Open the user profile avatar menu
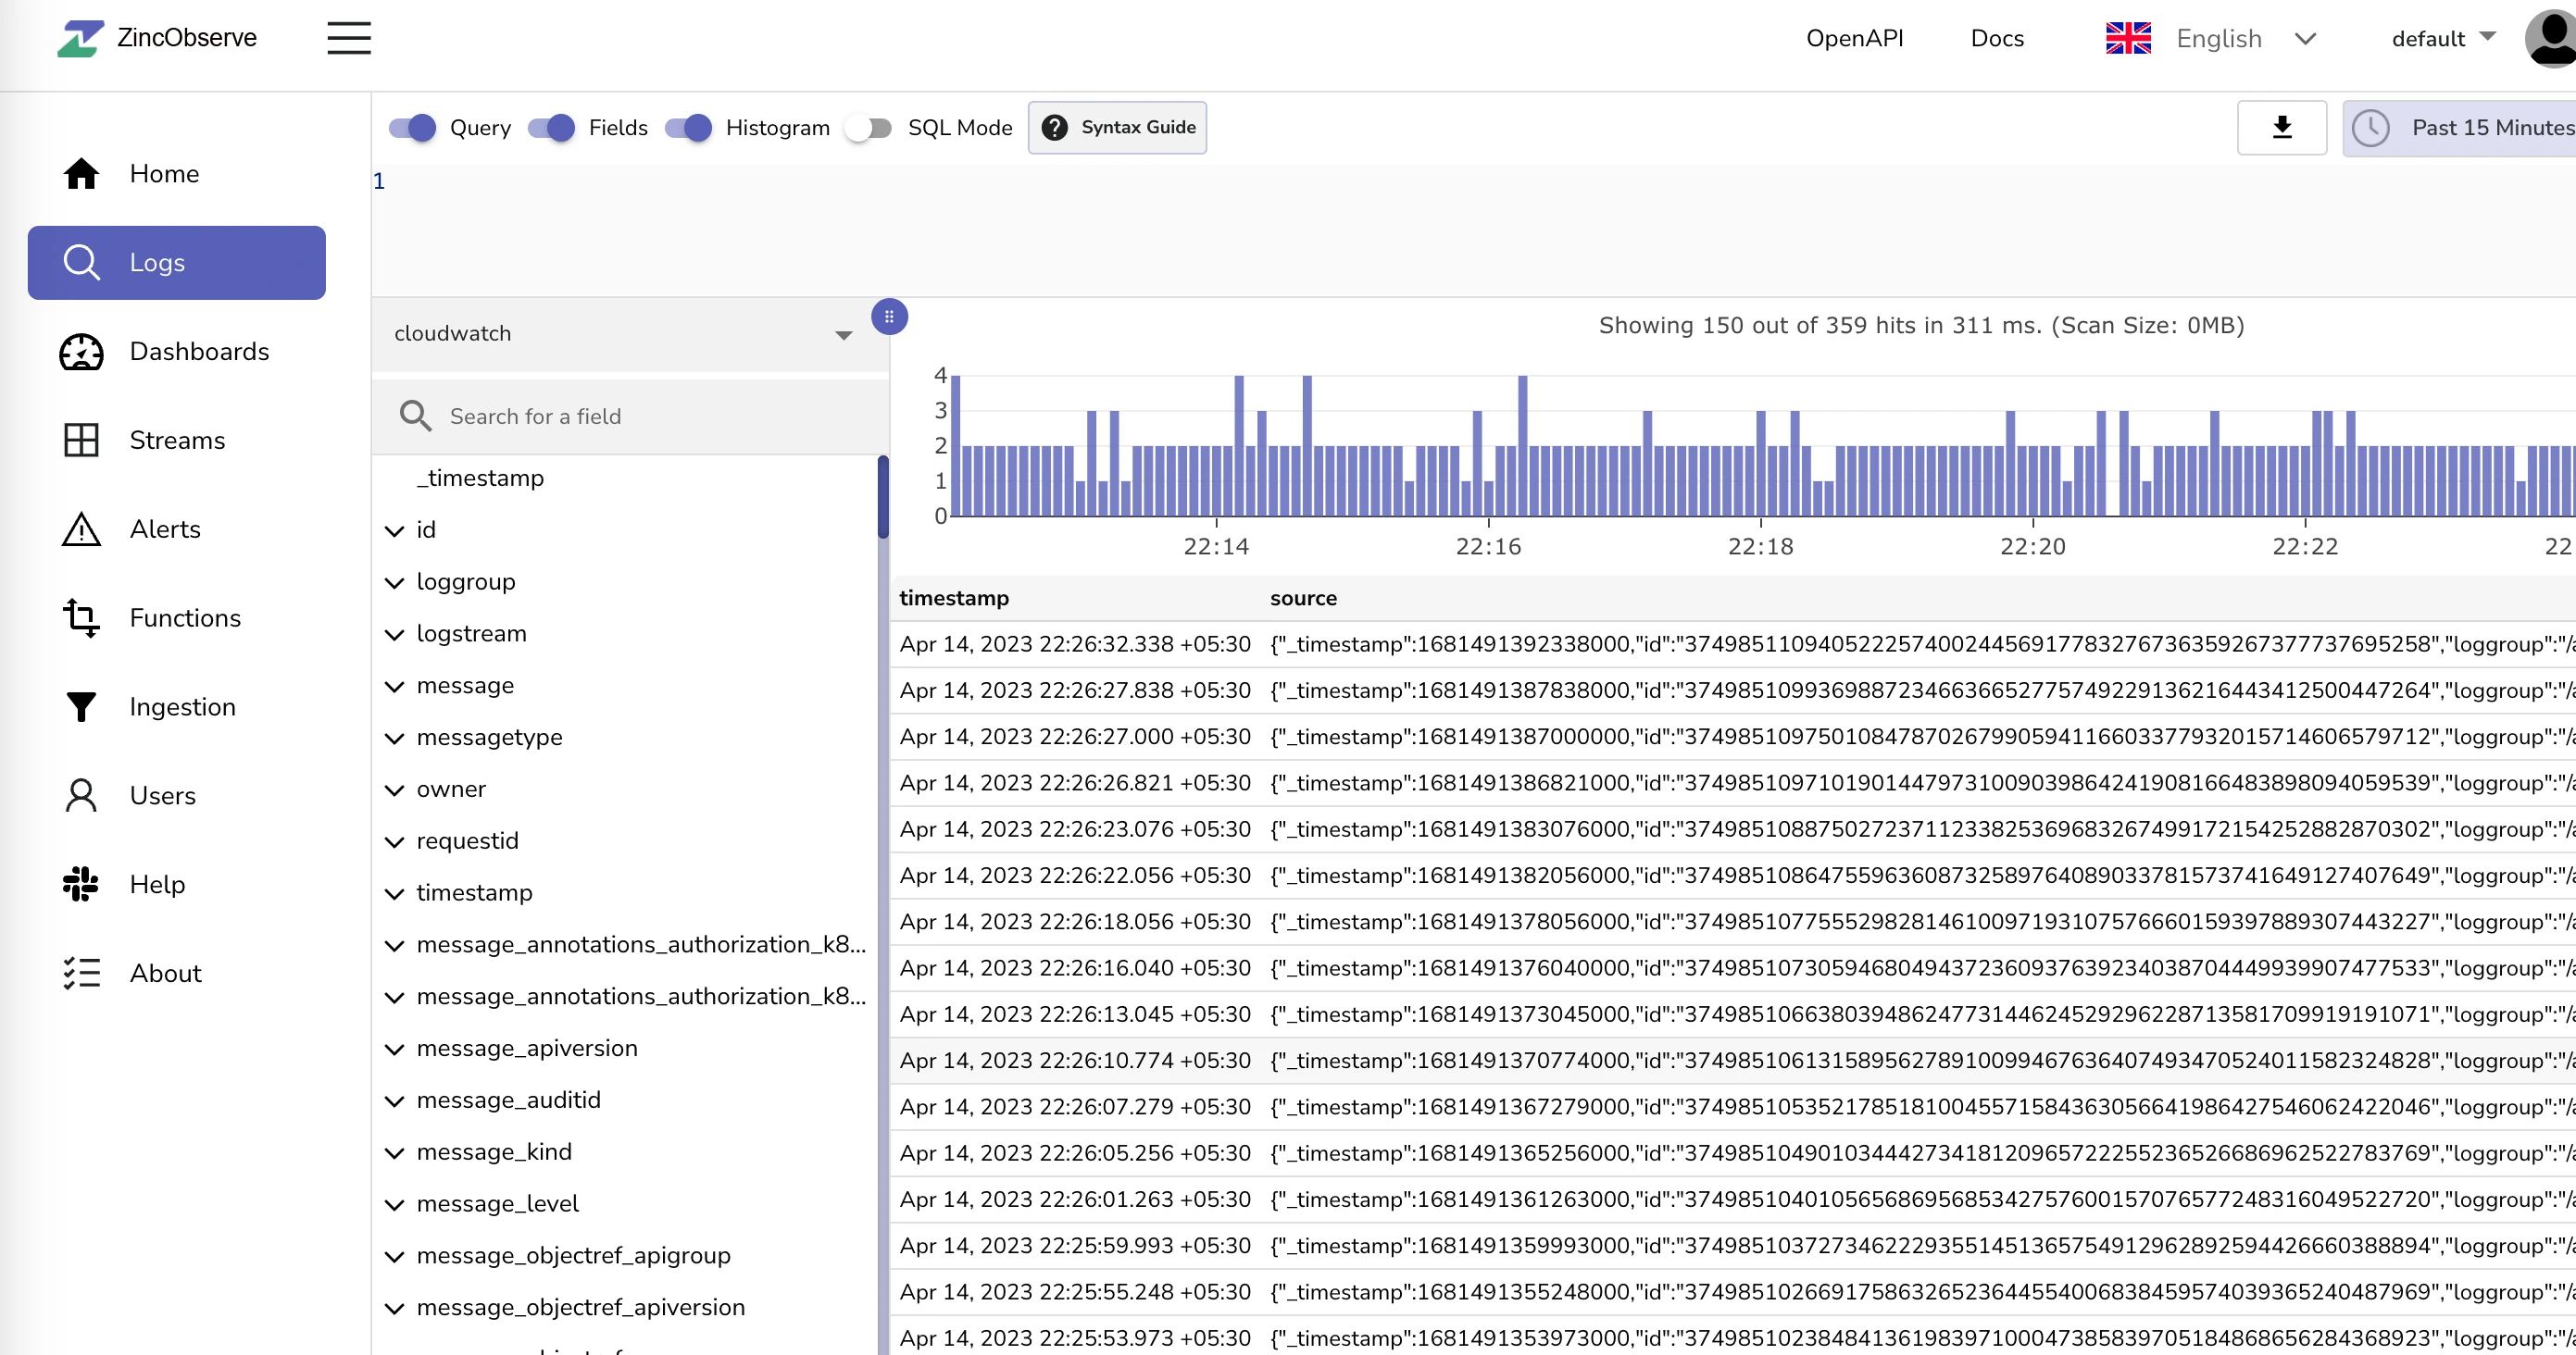Viewport: 2576px width, 1355px height. (x=2546, y=38)
